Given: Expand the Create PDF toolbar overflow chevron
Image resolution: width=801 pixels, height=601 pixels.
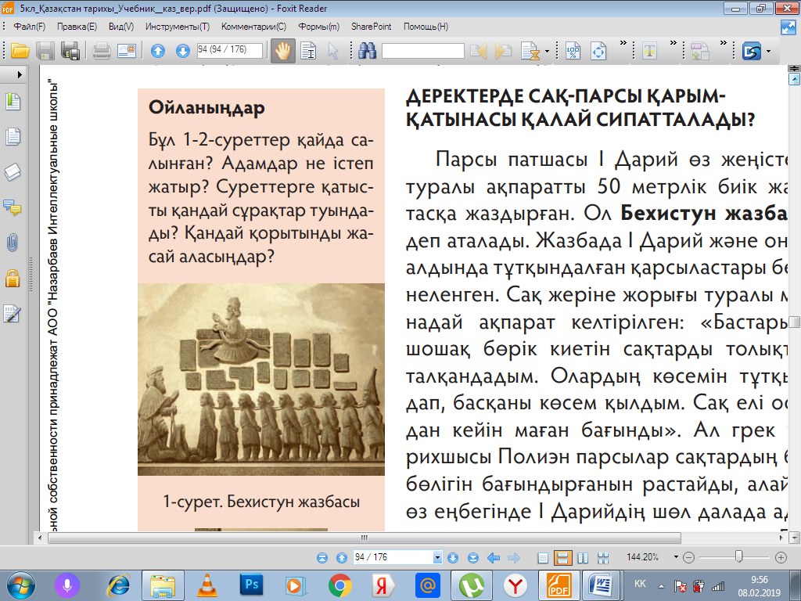Looking at the screenshot, I should [x=723, y=43].
